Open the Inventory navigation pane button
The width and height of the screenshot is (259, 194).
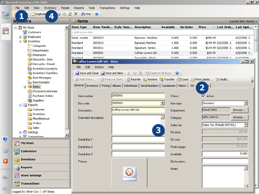pyautogui.click(x=41, y=159)
